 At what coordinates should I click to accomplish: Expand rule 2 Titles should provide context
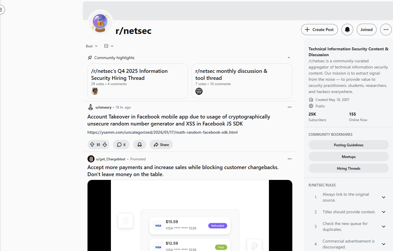tap(383, 212)
